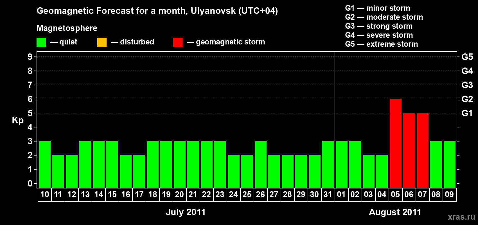
Task: Click the date cell labeled 18
Action: point(153,195)
